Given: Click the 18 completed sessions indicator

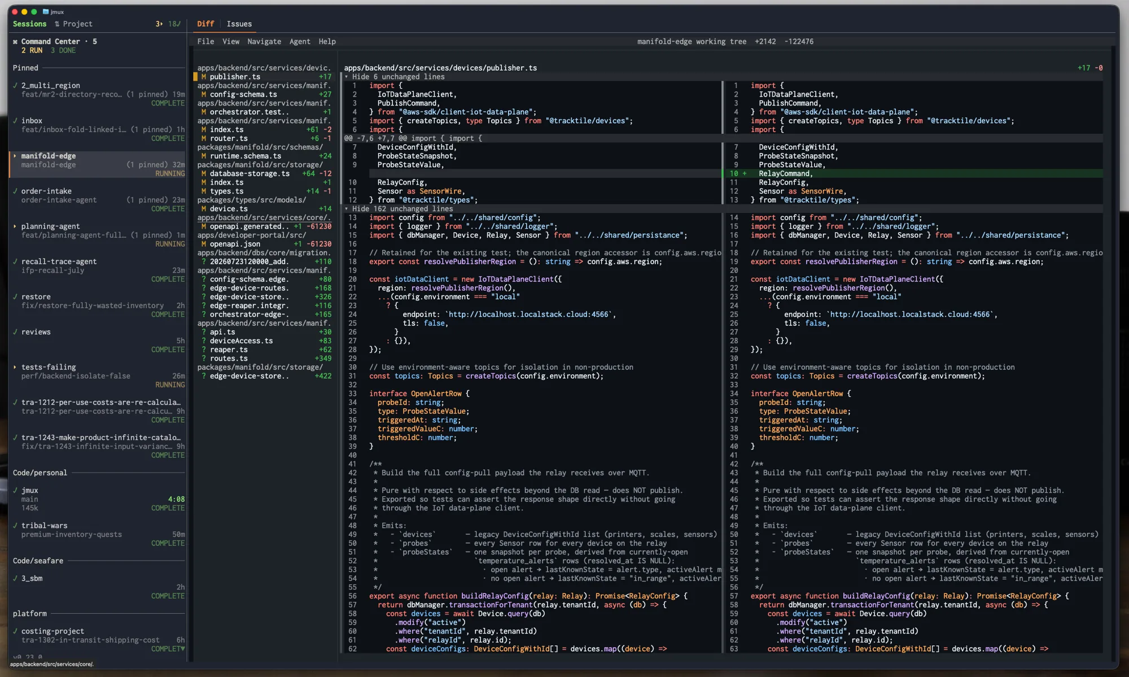Looking at the screenshot, I should tap(174, 24).
